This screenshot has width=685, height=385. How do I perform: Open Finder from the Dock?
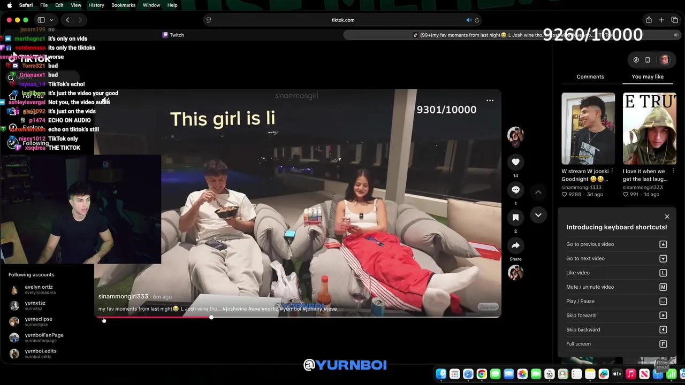441,374
